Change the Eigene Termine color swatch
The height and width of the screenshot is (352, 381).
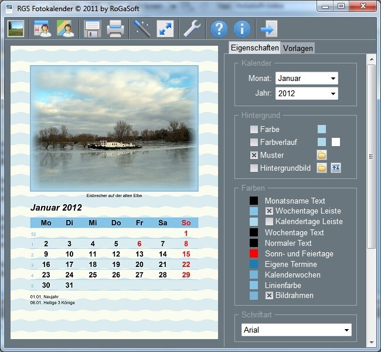(254, 264)
